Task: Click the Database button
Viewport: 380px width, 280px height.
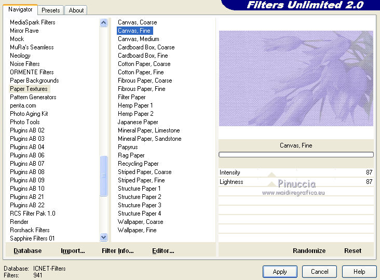Action: point(28,251)
